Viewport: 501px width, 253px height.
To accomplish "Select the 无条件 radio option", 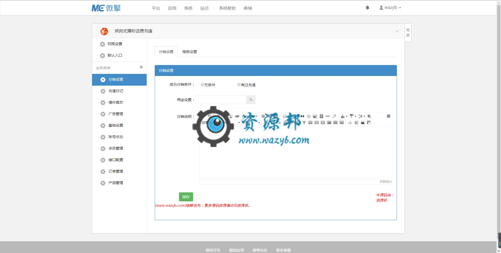I will [x=202, y=84].
